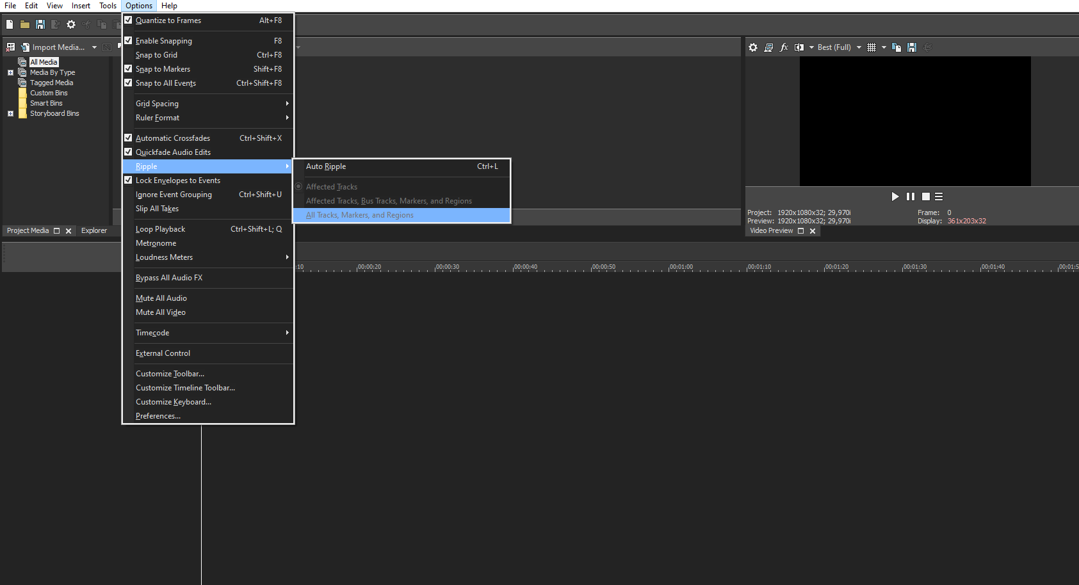The width and height of the screenshot is (1079, 585).
Task: Toggle Split Screen View icon
Action: [x=799, y=47]
